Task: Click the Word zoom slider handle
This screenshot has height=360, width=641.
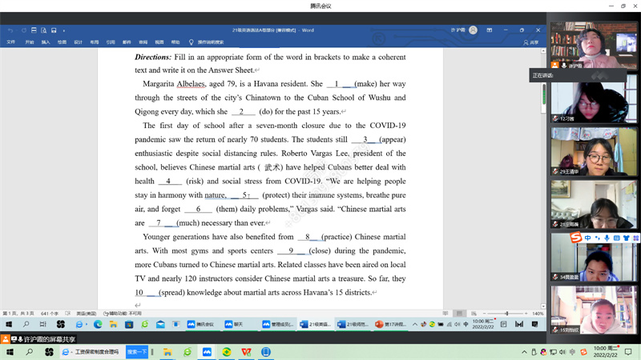Action: (x=507, y=314)
